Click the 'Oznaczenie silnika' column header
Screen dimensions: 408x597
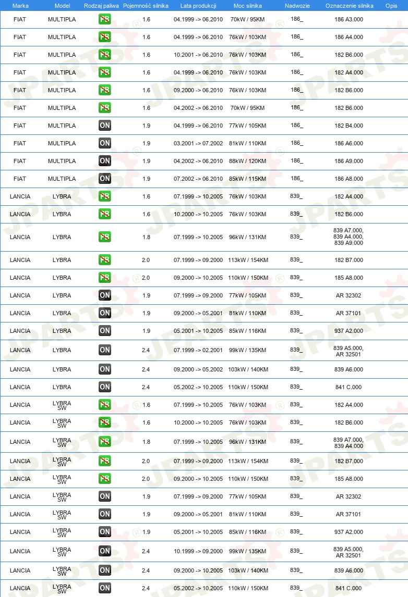coord(349,6)
